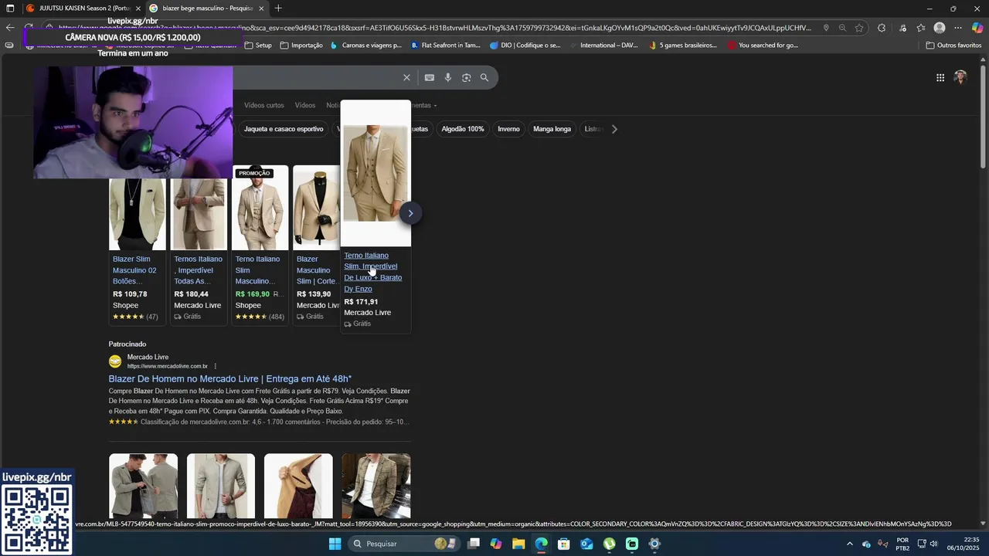Select Jaqueta e casaco esportivo filter
Screen dimensions: 989x556
click(284, 129)
